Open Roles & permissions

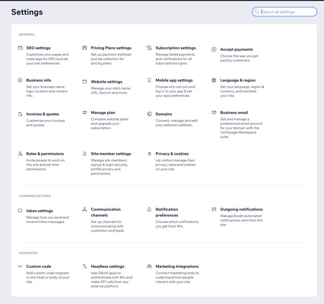(45, 154)
